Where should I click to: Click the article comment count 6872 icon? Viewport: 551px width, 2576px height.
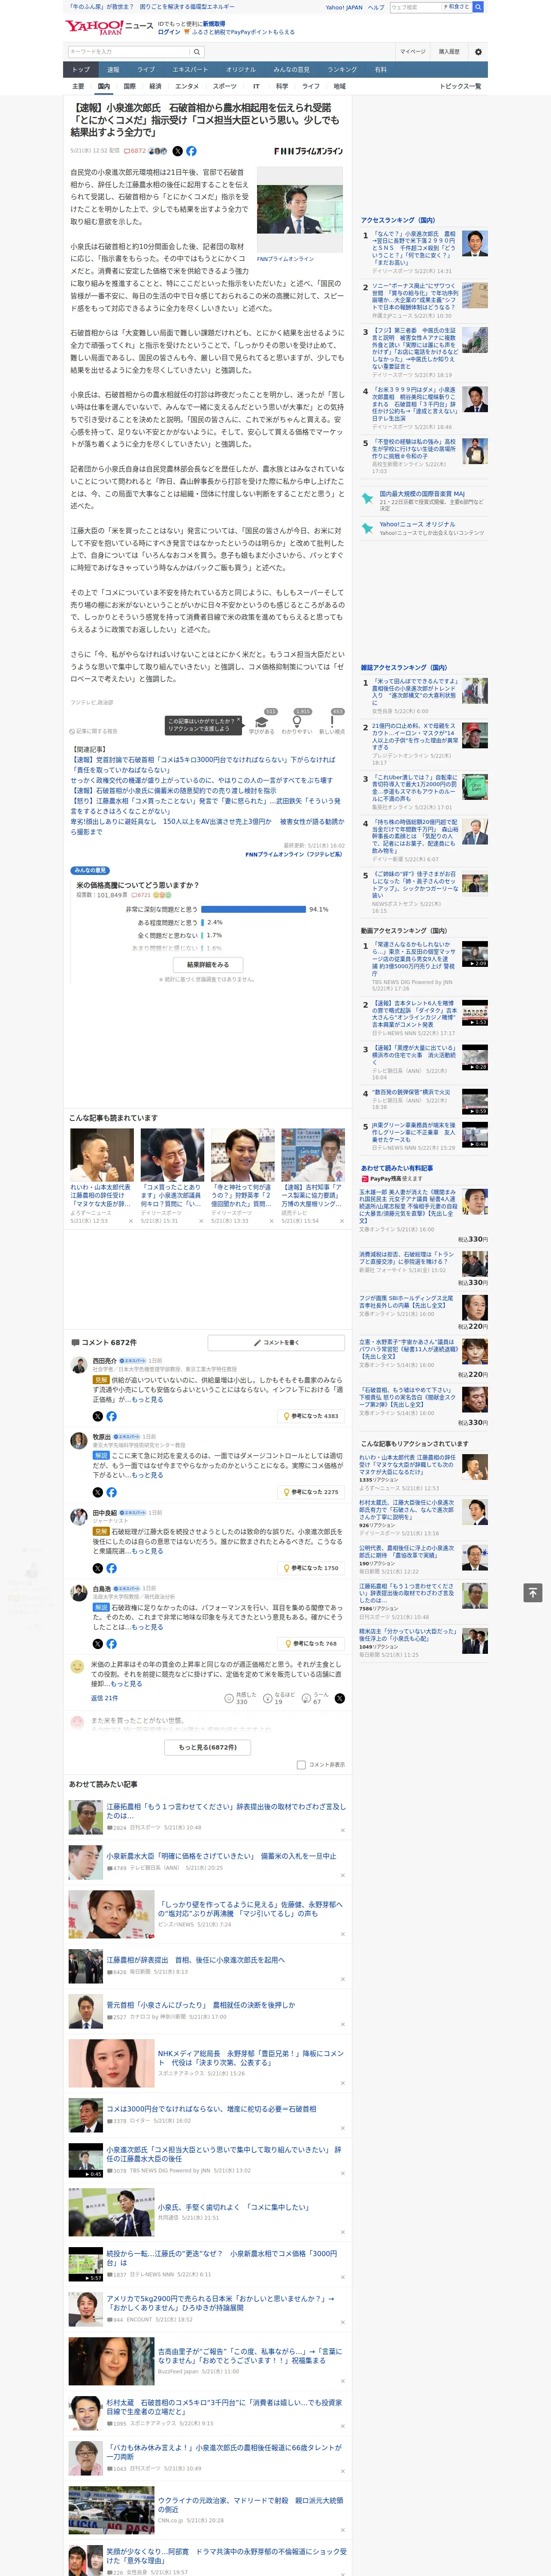(x=135, y=151)
